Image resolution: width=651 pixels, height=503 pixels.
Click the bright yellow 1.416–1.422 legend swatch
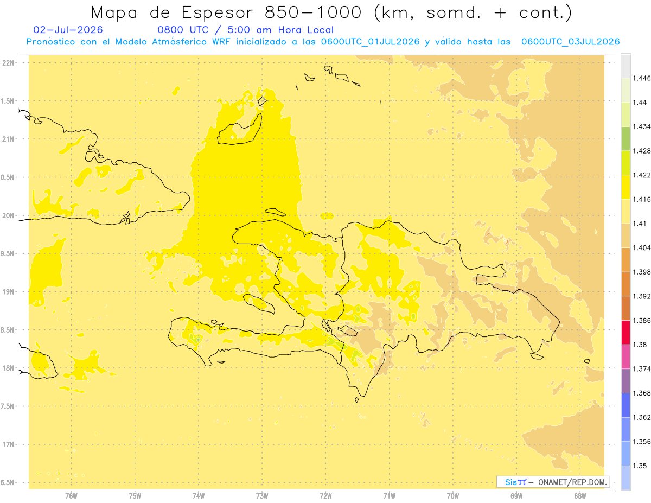[x=626, y=187]
